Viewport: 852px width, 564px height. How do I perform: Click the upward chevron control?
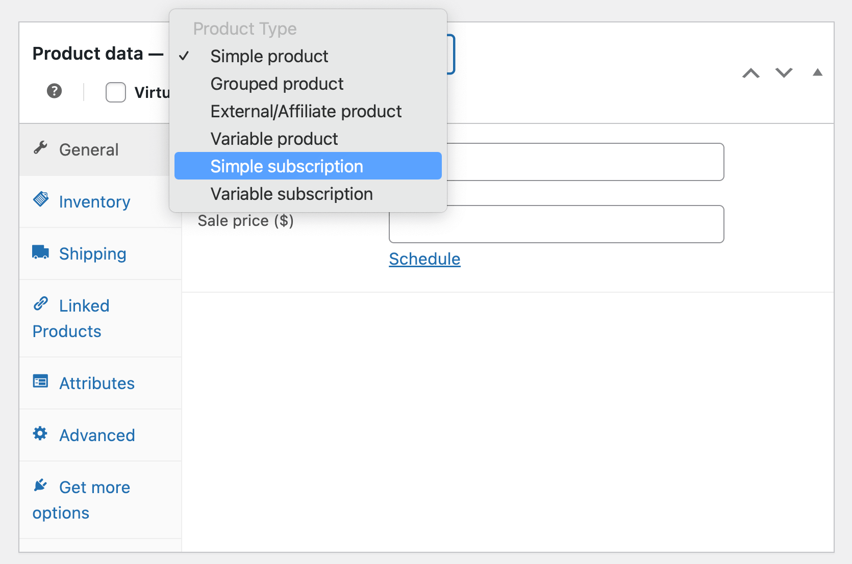[750, 73]
